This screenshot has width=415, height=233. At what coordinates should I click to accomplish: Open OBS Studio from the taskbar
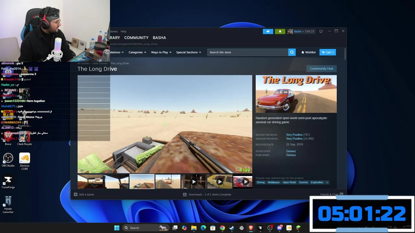270,228
